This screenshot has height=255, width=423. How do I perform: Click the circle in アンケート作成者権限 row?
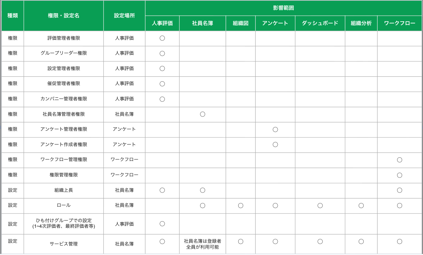275,144
